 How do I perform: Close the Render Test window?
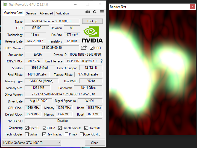[x=193, y=7]
